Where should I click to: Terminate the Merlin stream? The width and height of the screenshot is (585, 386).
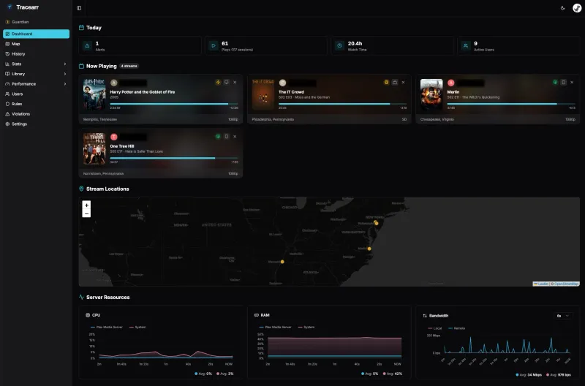[572, 83]
